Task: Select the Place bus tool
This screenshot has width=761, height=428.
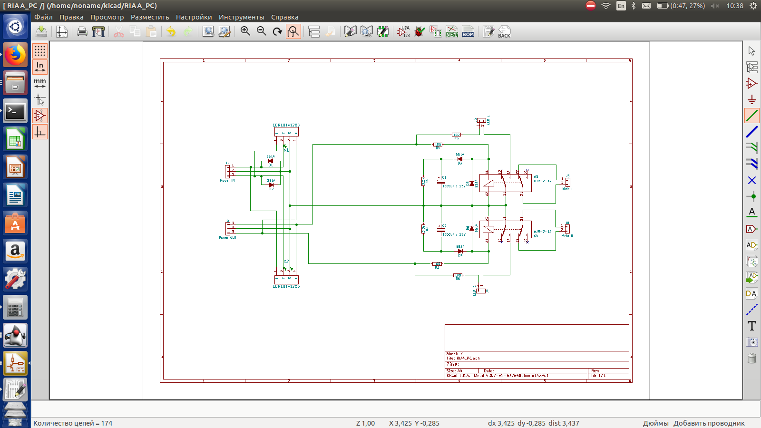Action: coord(751,132)
